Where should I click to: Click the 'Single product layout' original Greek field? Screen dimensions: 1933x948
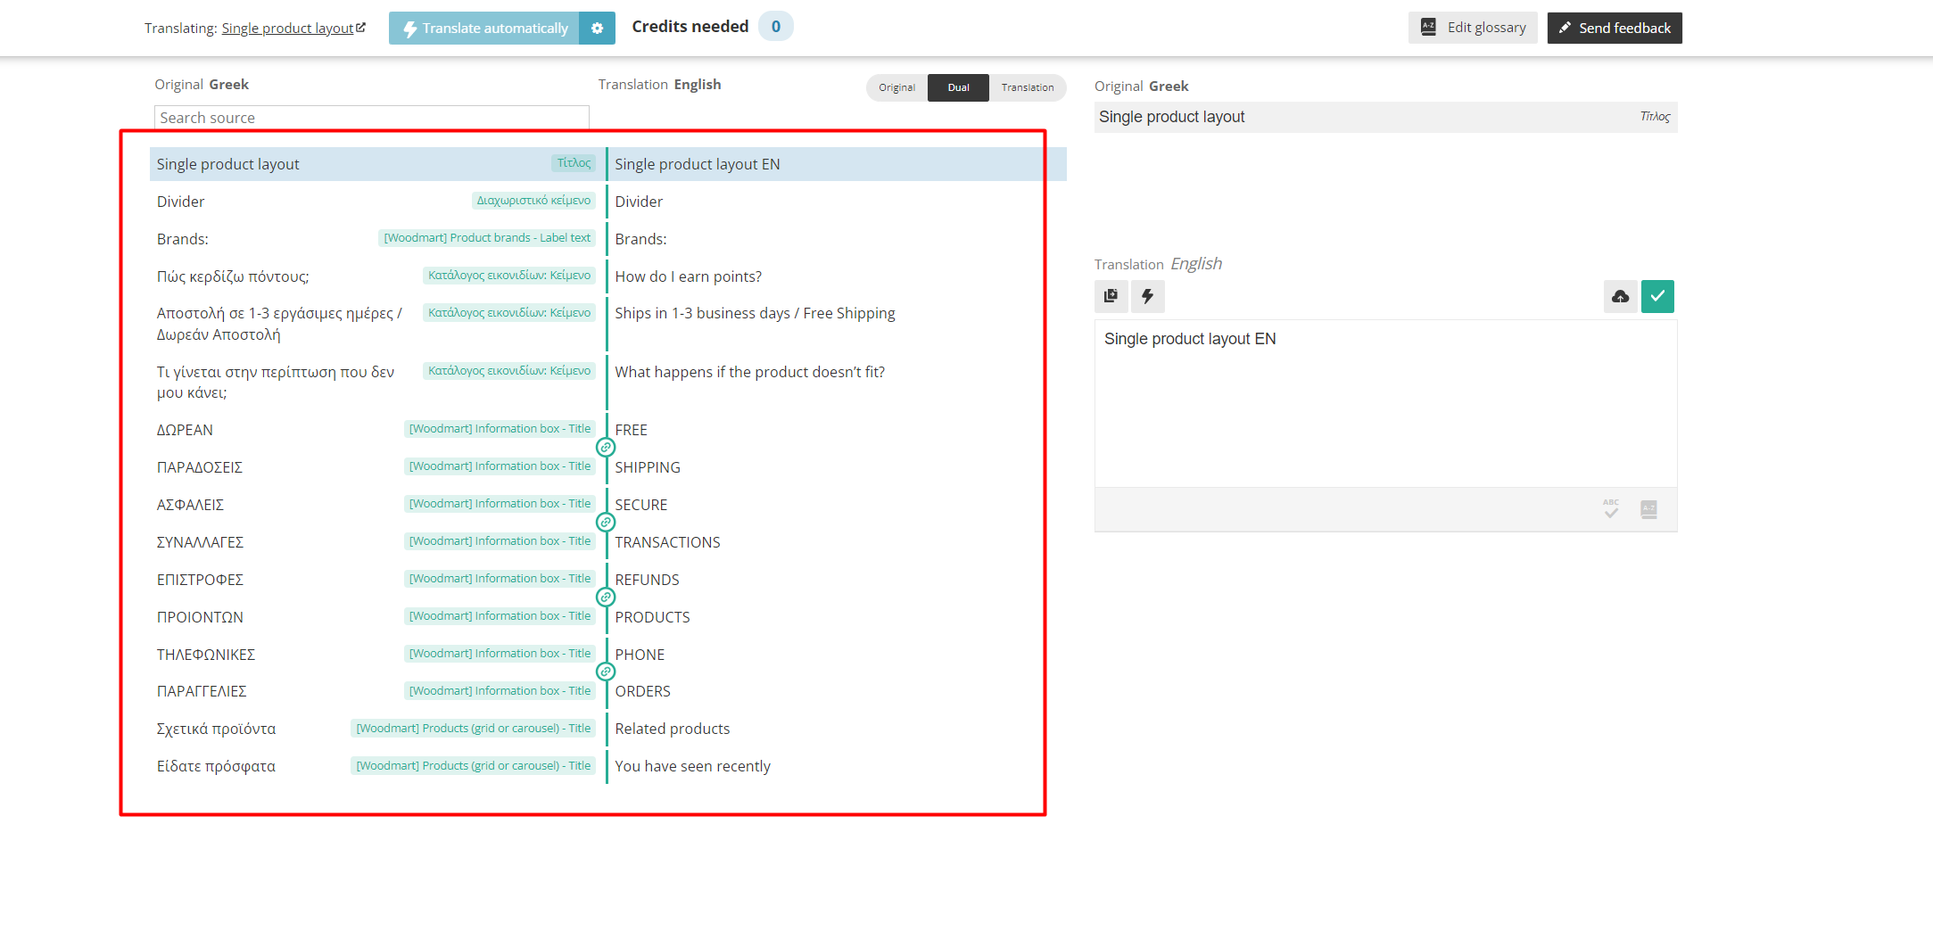pos(1385,117)
